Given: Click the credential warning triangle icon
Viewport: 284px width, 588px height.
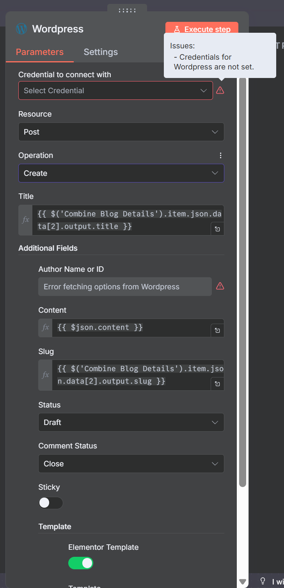Looking at the screenshot, I should tap(220, 90).
